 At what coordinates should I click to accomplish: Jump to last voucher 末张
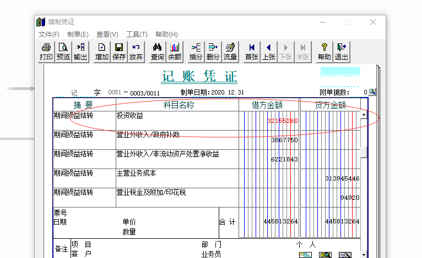[303, 52]
